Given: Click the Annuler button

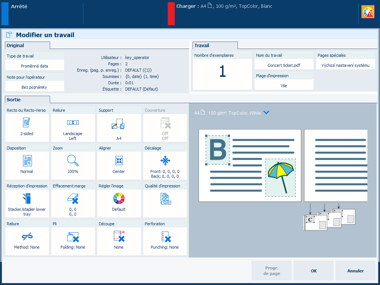Looking at the screenshot, I should (x=355, y=271).
